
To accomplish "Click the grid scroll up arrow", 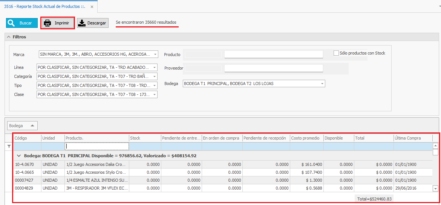I will (435, 146).
